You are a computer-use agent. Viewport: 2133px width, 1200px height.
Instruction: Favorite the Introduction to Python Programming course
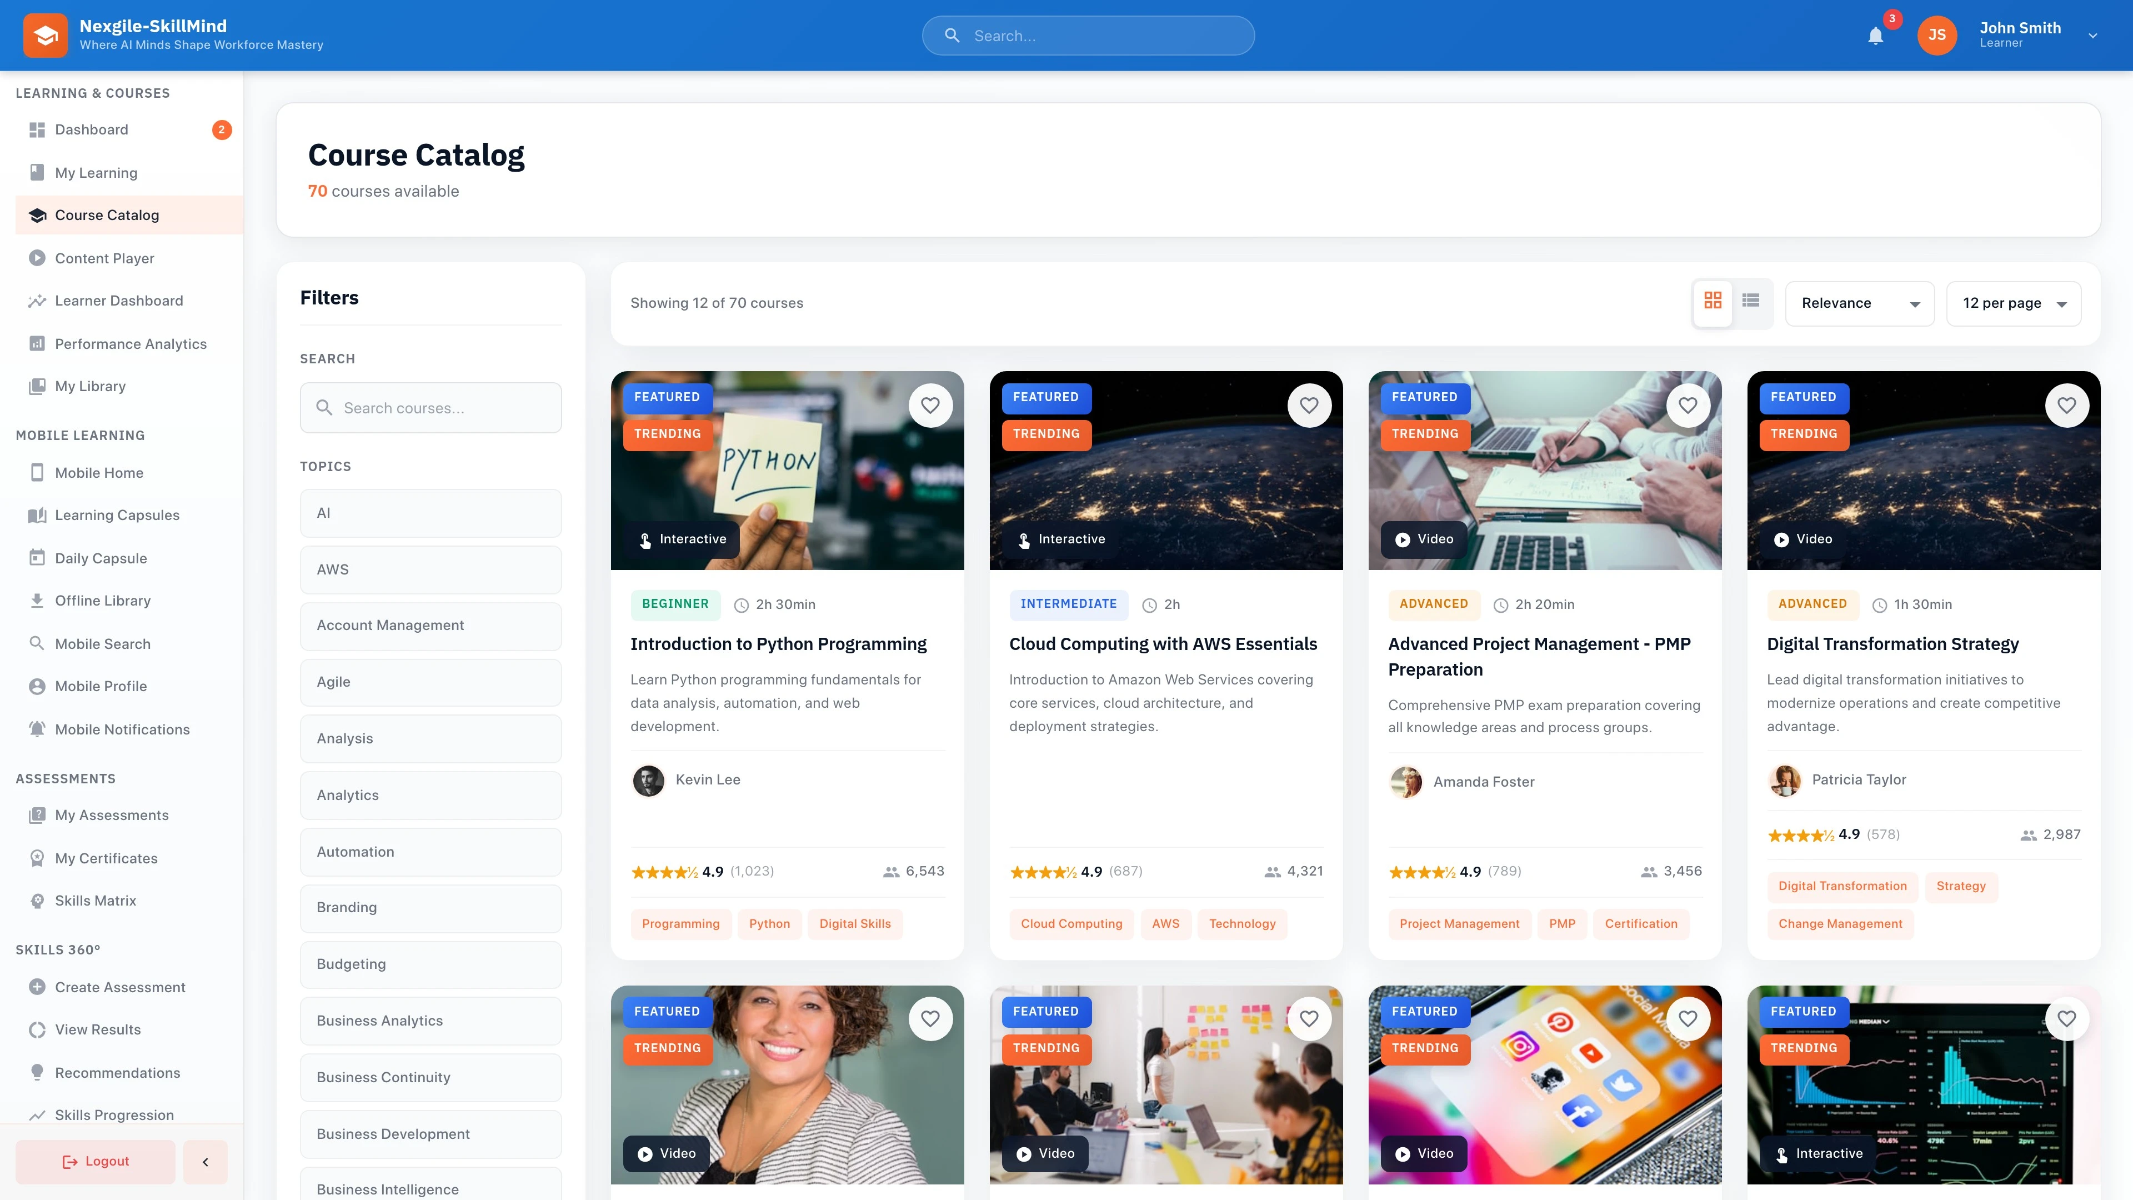(x=931, y=405)
